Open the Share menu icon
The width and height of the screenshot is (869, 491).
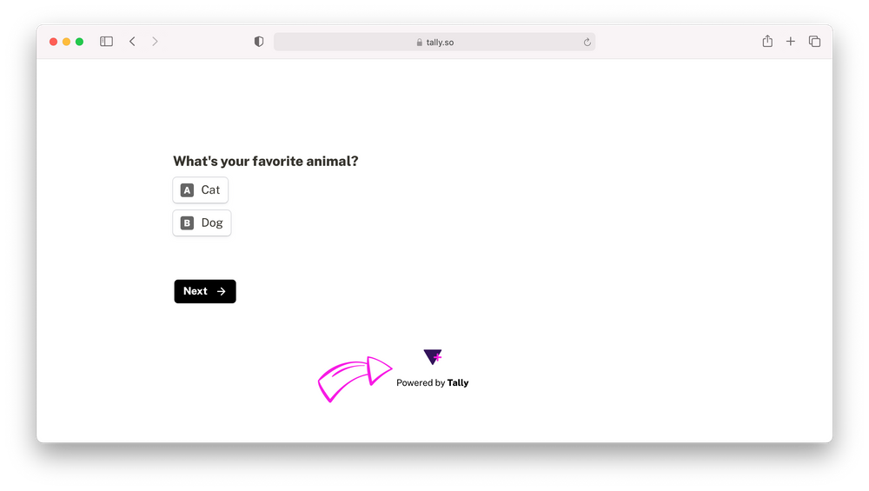[x=767, y=41]
